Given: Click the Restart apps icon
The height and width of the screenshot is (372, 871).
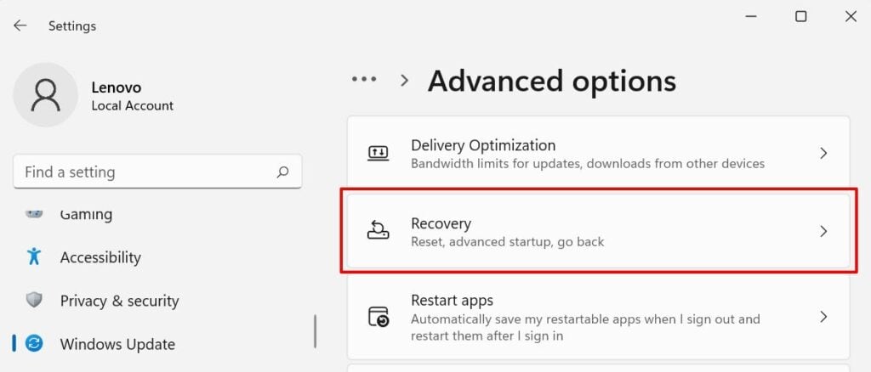Looking at the screenshot, I should pos(378,318).
